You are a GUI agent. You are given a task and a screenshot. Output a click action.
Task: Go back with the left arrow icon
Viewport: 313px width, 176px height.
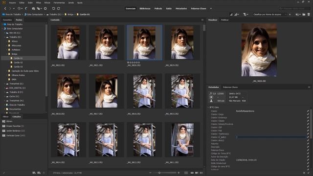pyautogui.click(x=5, y=9)
